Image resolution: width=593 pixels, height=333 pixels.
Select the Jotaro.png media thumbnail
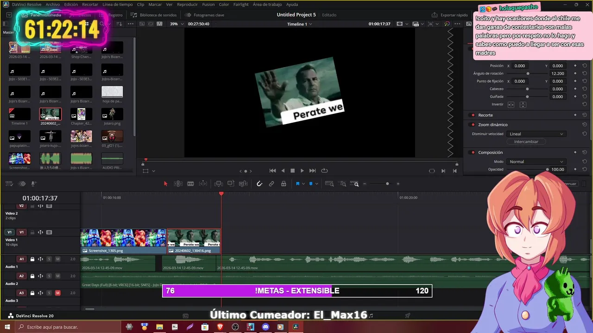(112, 114)
